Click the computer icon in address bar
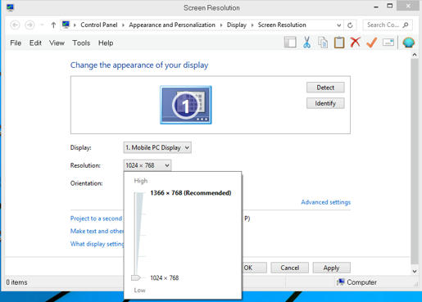 pos(66,25)
